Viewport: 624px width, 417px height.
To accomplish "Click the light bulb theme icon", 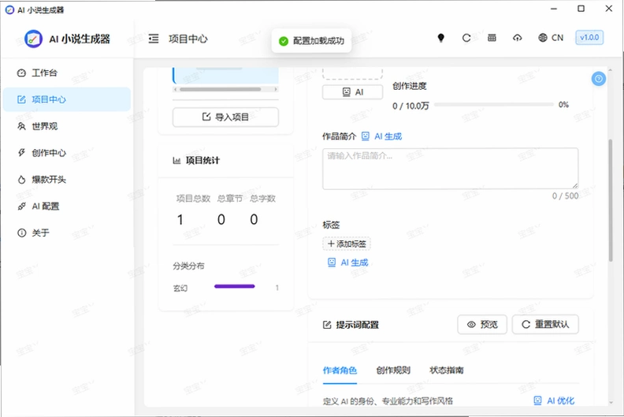I will click(441, 38).
